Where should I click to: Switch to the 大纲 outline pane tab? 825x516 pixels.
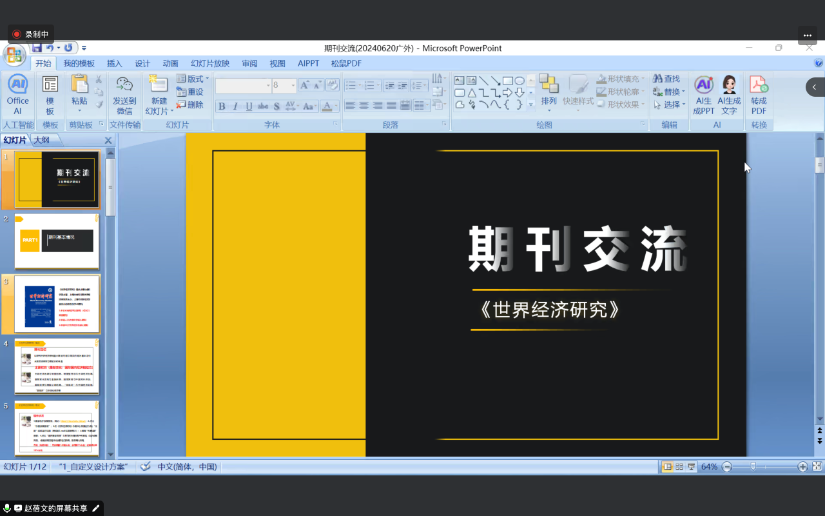point(42,140)
